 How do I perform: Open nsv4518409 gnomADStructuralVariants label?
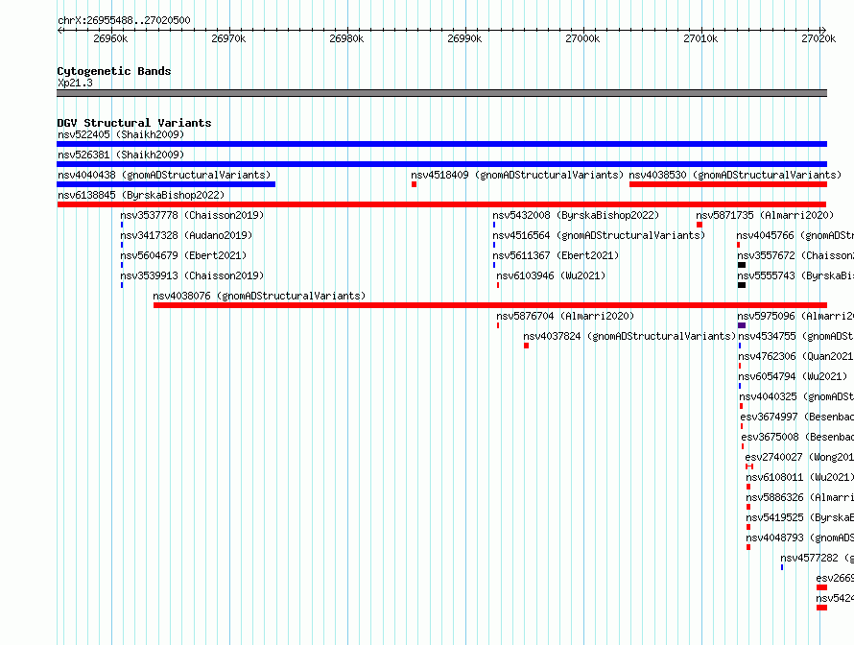517,175
